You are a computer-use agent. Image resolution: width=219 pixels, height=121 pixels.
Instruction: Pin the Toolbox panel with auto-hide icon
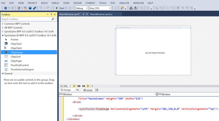coord(51,14)
